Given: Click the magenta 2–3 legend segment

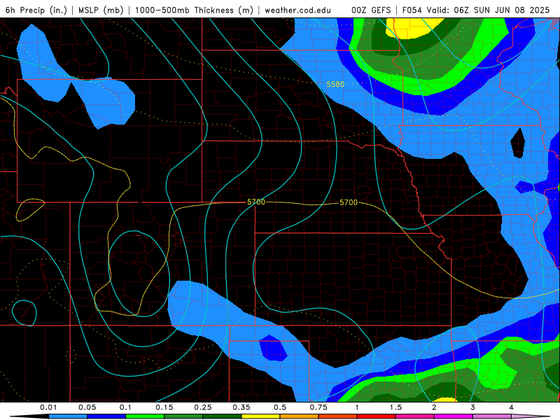Looking at the screenshot, I should pos(454,416).
